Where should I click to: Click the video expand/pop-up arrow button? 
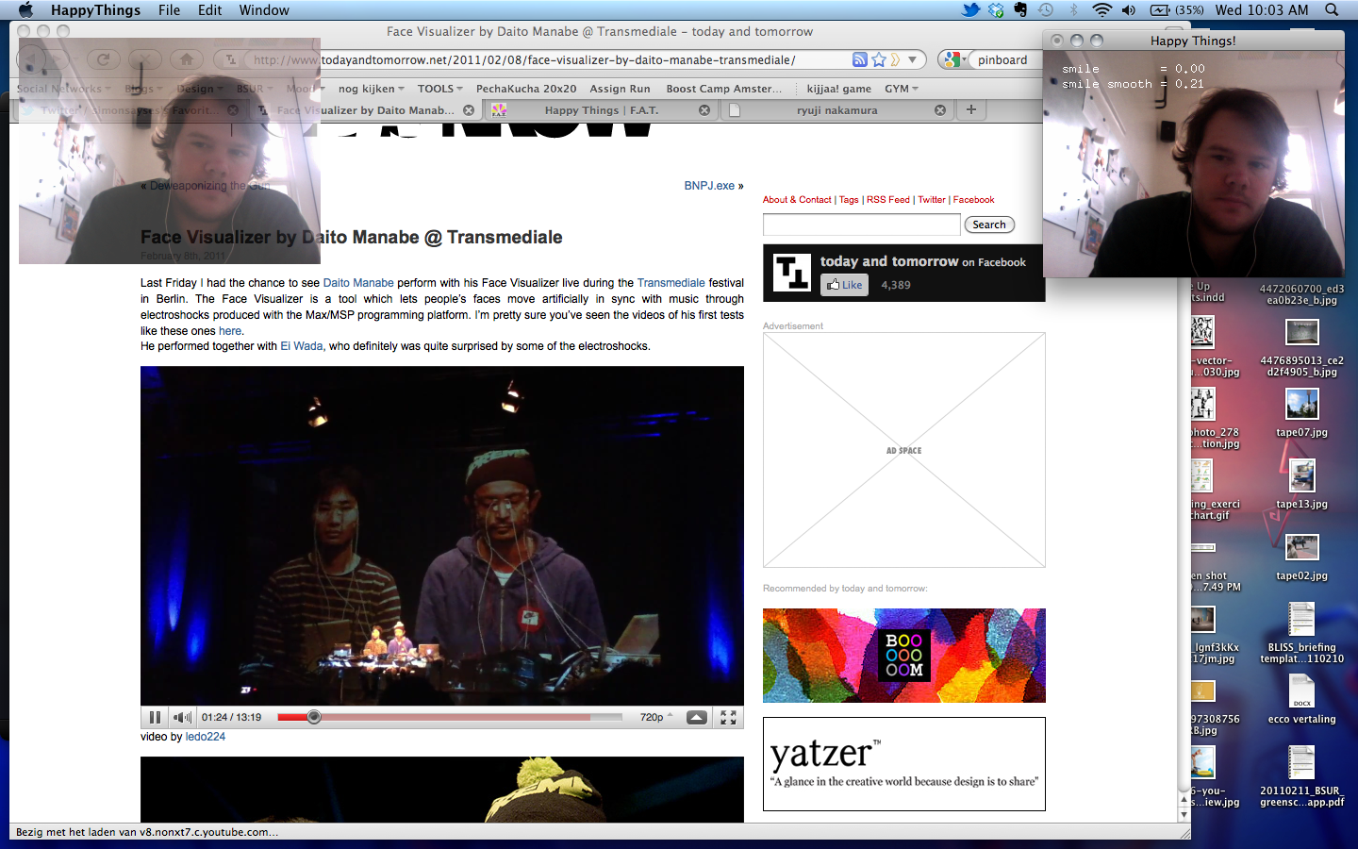pyautogui.click(x=697, y=718)
